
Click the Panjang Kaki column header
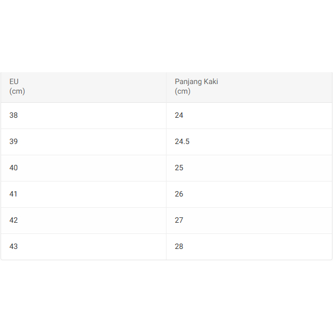196,82
